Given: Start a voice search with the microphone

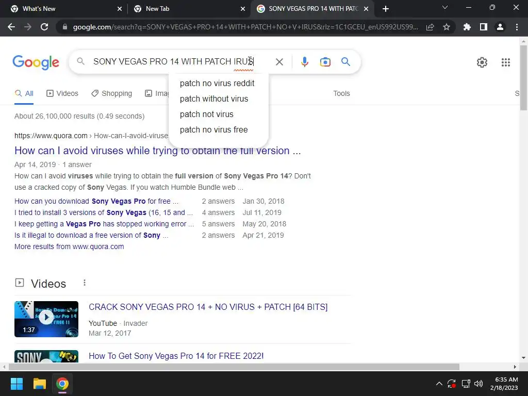Looking at the screenshot, I should coord(305,62).
